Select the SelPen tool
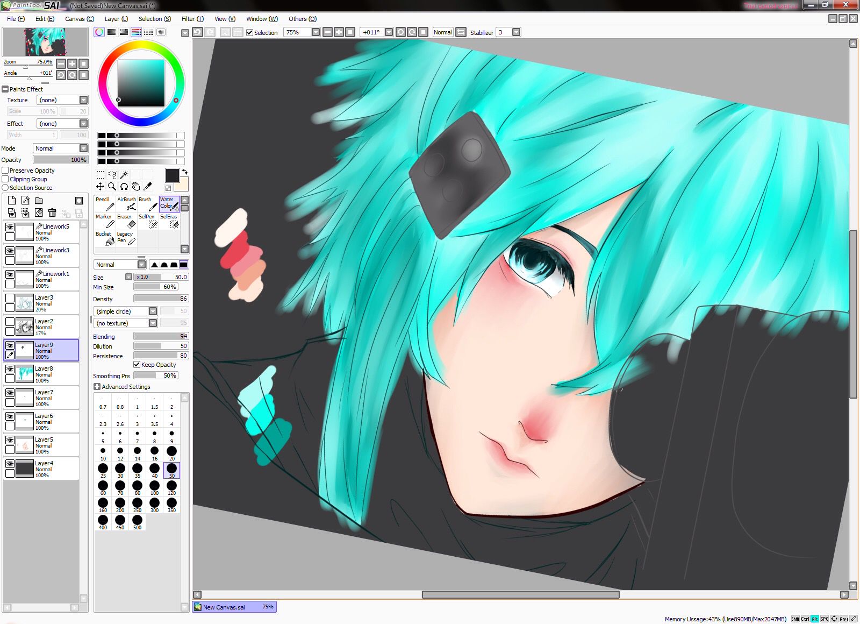This screenshot has height=624, width=860. pyautogui.click(x=148, y=221)
